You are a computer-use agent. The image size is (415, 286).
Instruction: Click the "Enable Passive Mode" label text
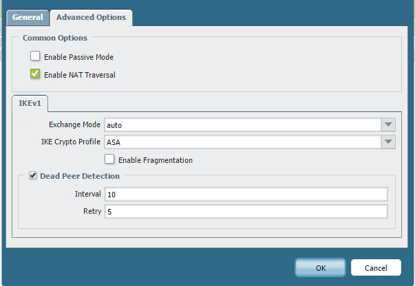tap(78, 57)
